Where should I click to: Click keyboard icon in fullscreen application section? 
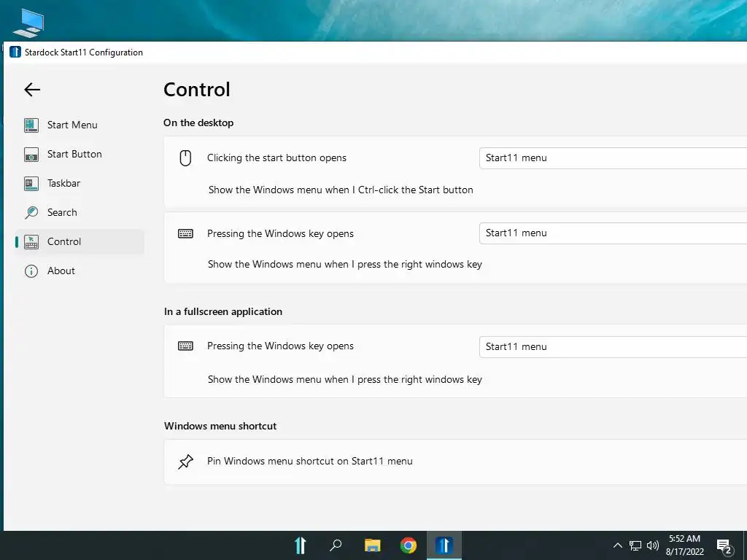[185, 346]
